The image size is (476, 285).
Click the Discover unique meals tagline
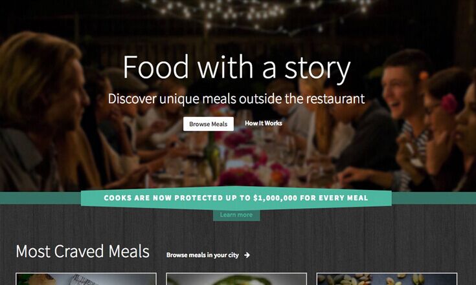(x=236, y=99)
